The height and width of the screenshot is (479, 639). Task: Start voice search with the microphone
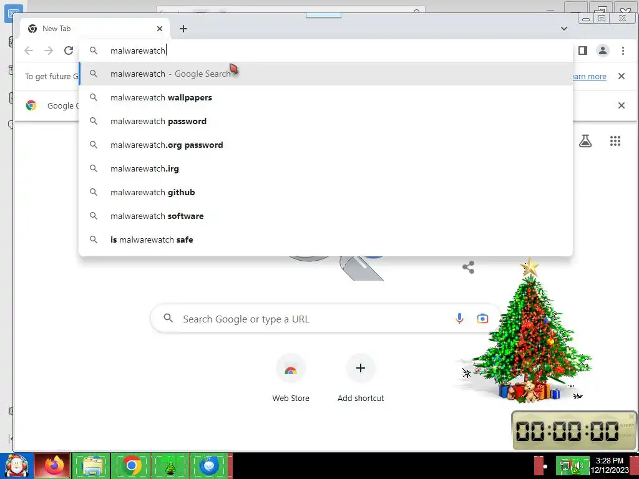click(459, 319)
